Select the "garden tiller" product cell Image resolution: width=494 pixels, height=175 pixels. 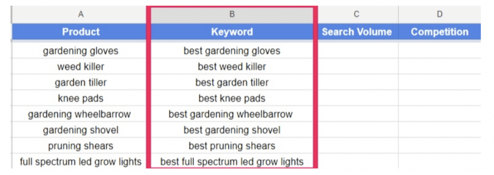coord(81,82)
